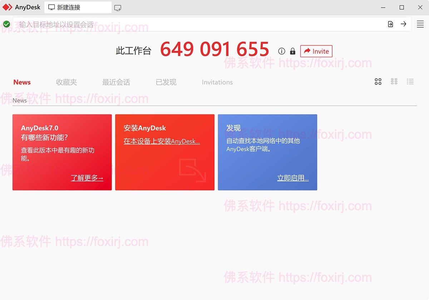Screen dimensions: 429x300
Task: Click 立即启用 on the 发现 card
Action: pos(293,178)
